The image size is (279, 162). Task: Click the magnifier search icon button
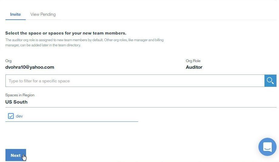(x=270, y=81)
